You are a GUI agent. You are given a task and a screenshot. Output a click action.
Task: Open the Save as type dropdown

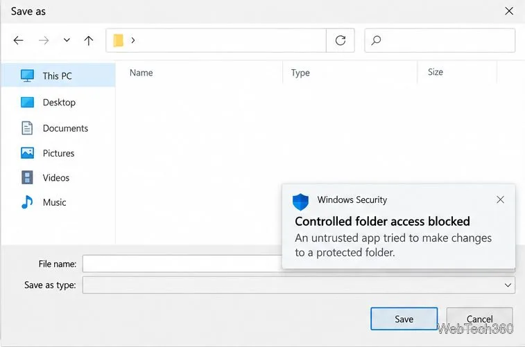(x=299, y=285)
